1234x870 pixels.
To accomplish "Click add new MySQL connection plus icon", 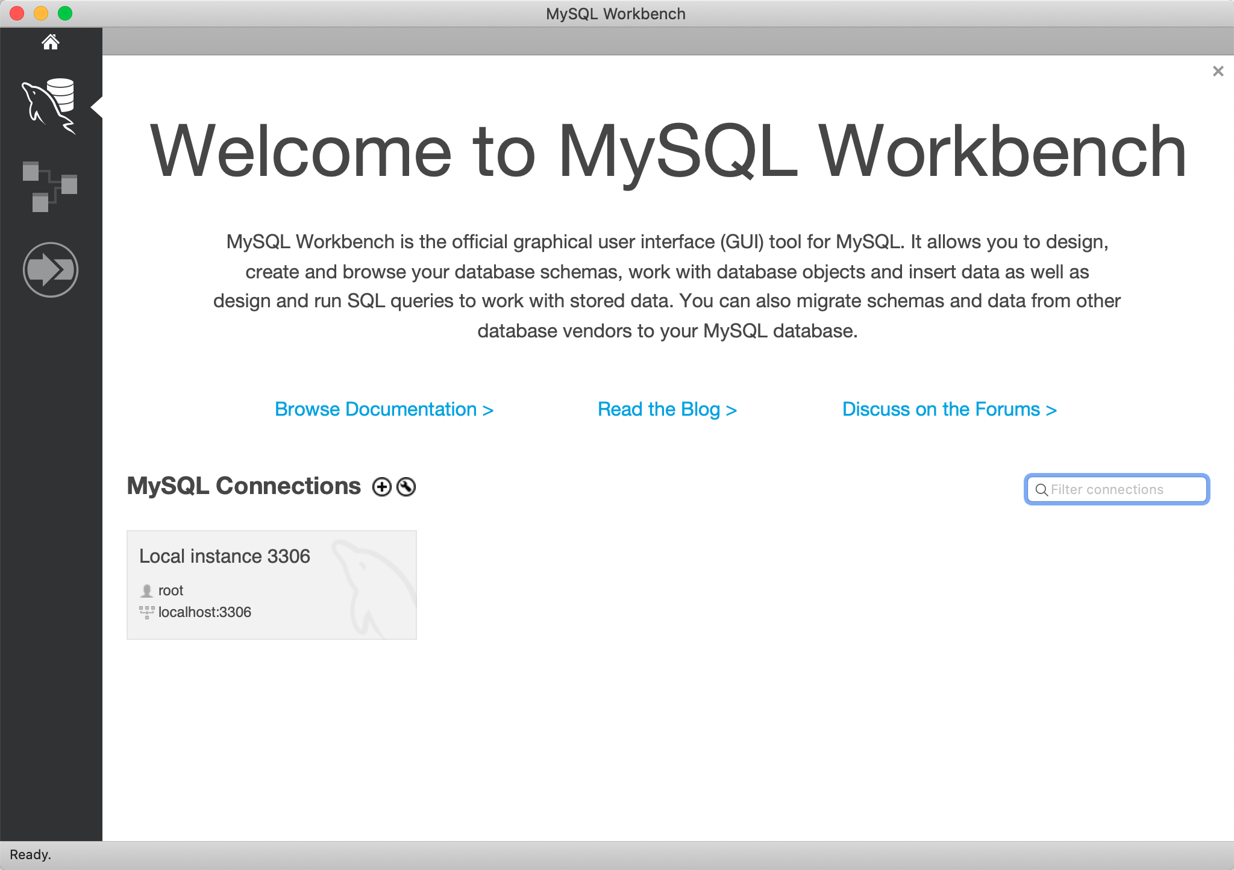I will coord(383,487).
